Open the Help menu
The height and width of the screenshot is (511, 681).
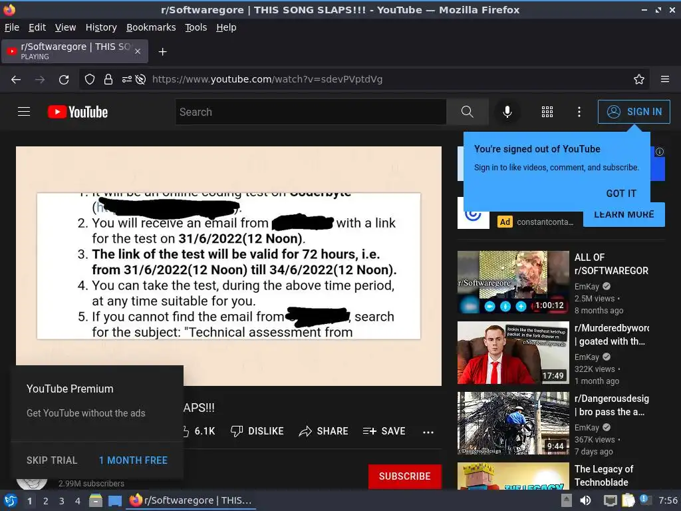point(226,27)
